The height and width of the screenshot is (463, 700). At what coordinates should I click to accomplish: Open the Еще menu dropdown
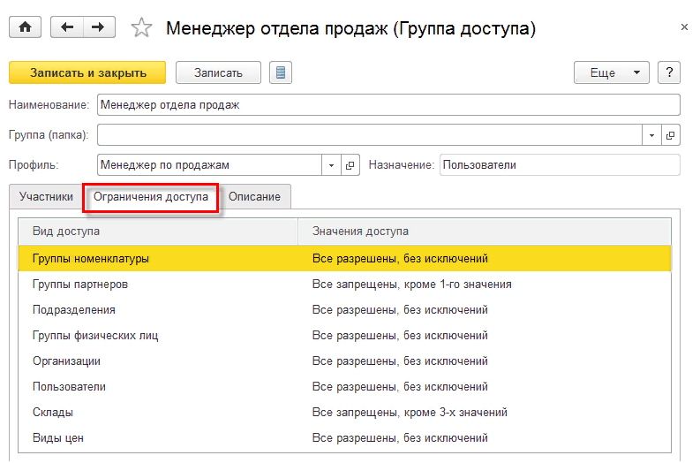click(x=611, y=72)
